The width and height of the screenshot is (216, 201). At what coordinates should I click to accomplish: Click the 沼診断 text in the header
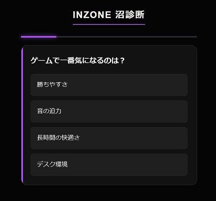click(130, 15)
